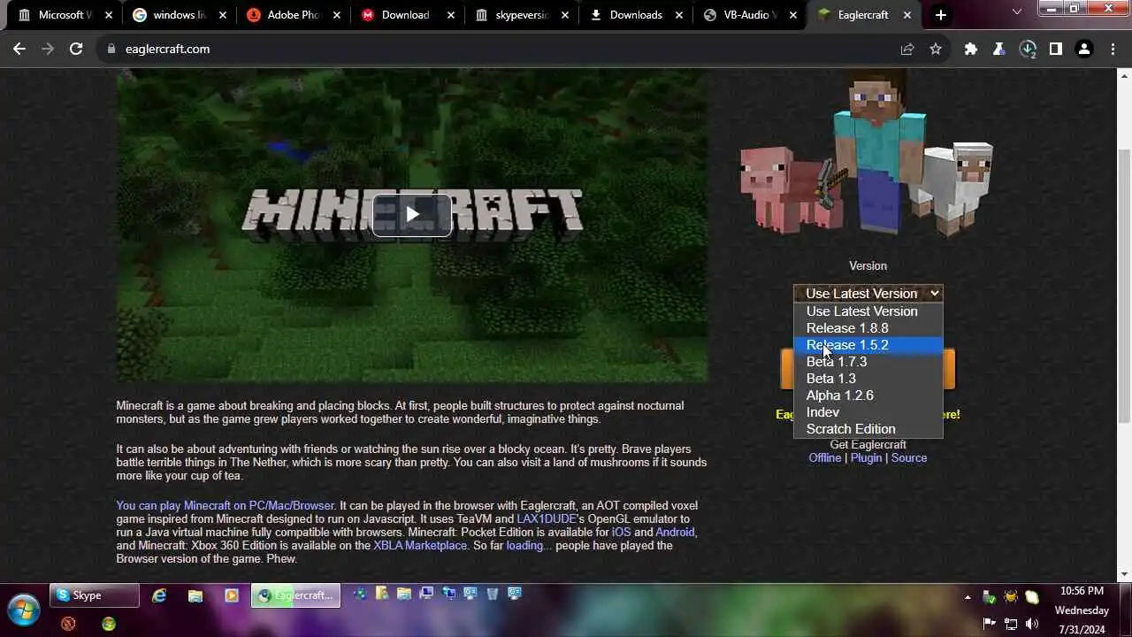This screenshot has width=1132, height=637.
Task: Select Scratch Edition option
Action: click(x=868, y=429)
